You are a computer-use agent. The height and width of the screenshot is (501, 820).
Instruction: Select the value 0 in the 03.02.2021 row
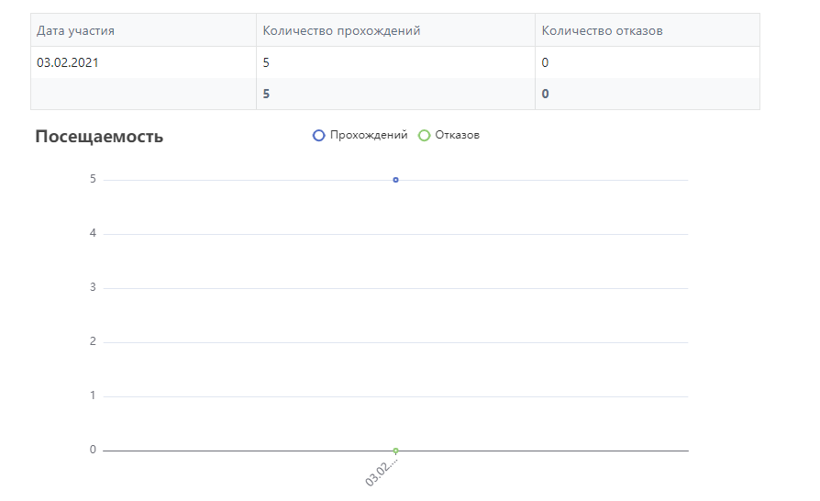click(546, 62)
